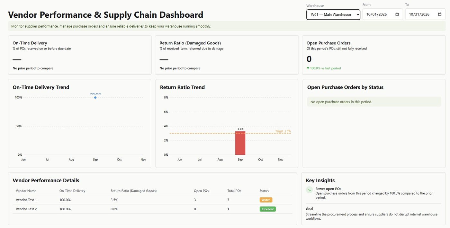Click Vendor Test 1's 100.0% on-time delivery cell
Screen dimensions: 450x228
[x=65, y=200]
